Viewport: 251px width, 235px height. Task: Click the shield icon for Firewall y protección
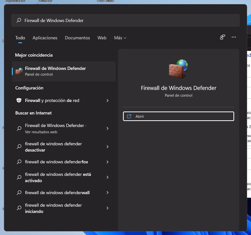coord(19,100)
